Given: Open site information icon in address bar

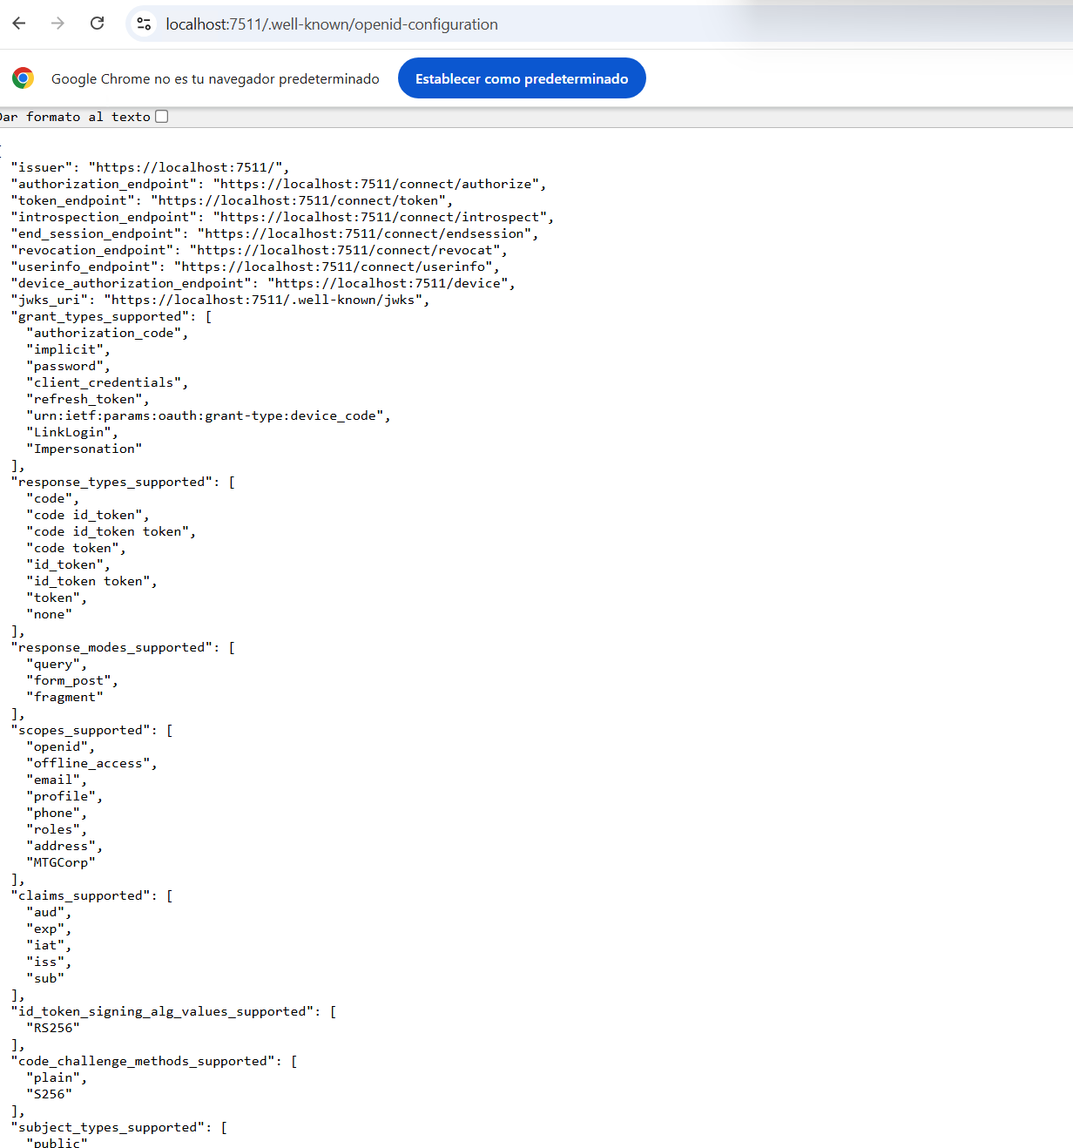Looking at the screenshot, I should click(145, 24).
